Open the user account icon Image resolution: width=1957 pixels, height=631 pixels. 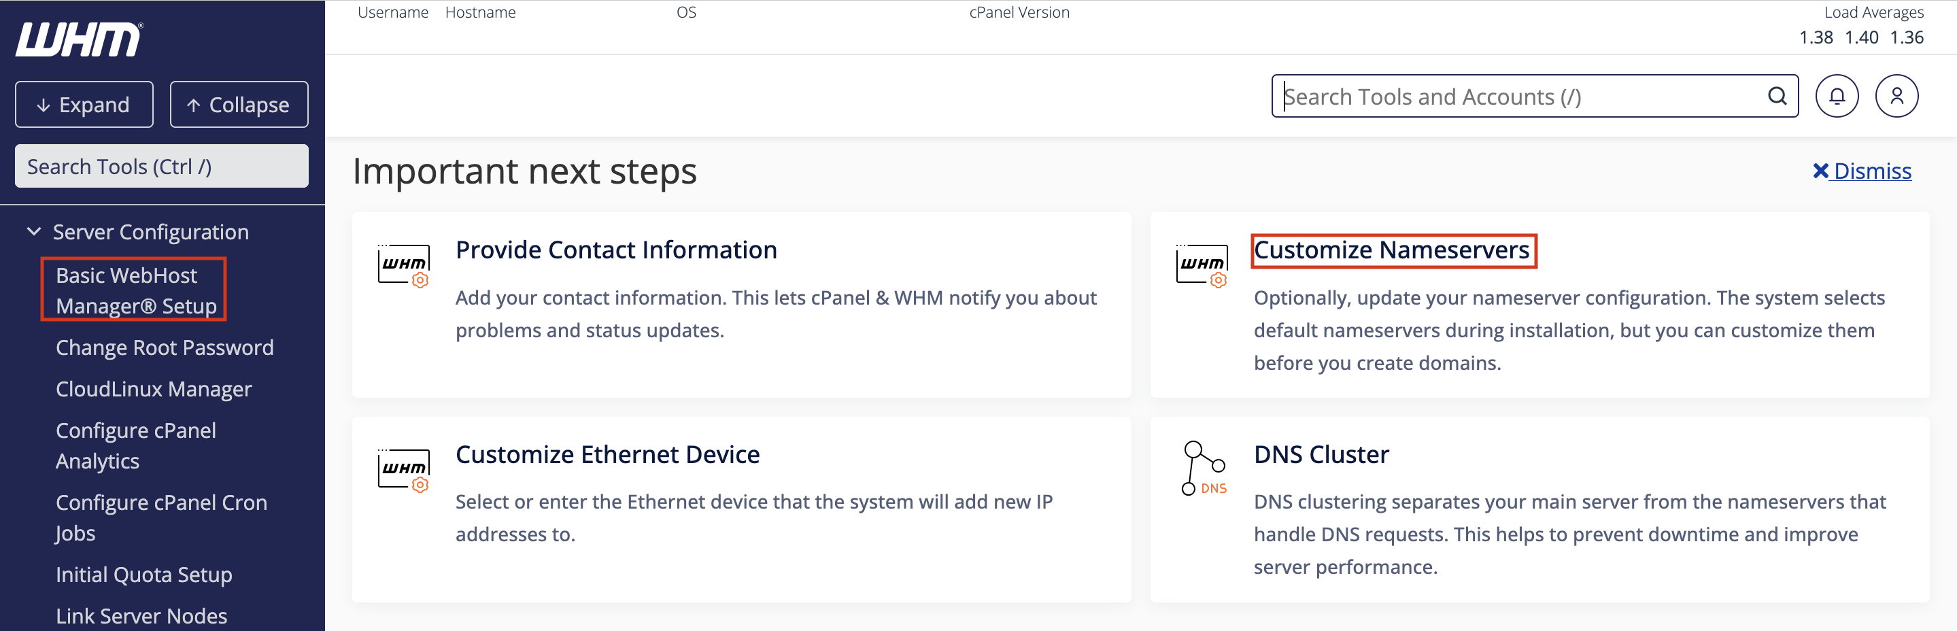pyautogui.click(x=1896, y=97)
